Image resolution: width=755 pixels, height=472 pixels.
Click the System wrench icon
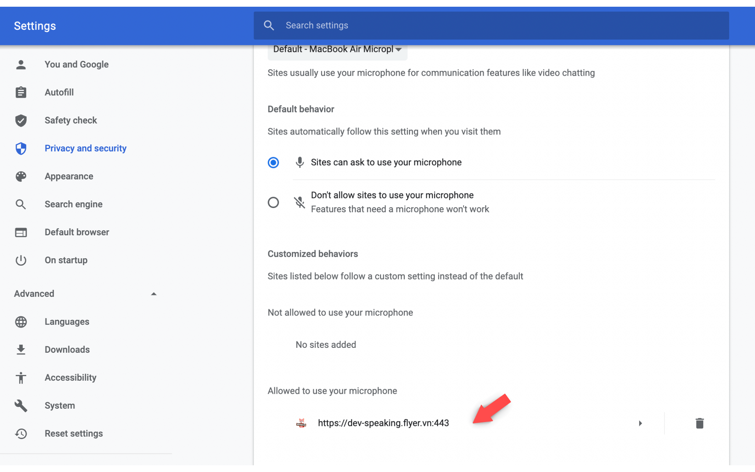[x=21, y=405]
